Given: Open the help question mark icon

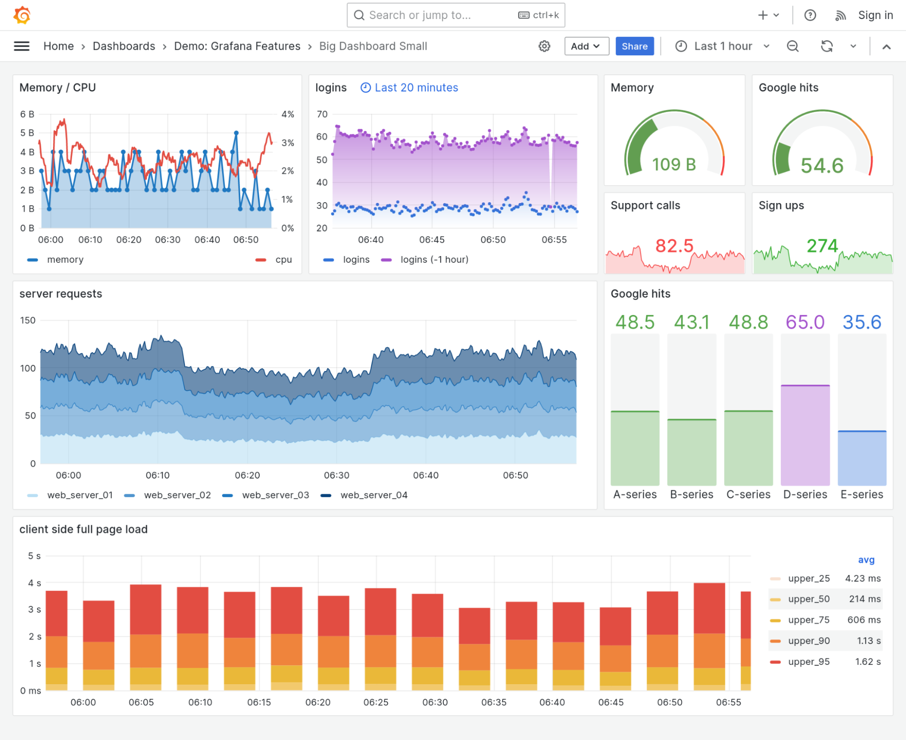Looking at the screenshot, I should [810, 15].
